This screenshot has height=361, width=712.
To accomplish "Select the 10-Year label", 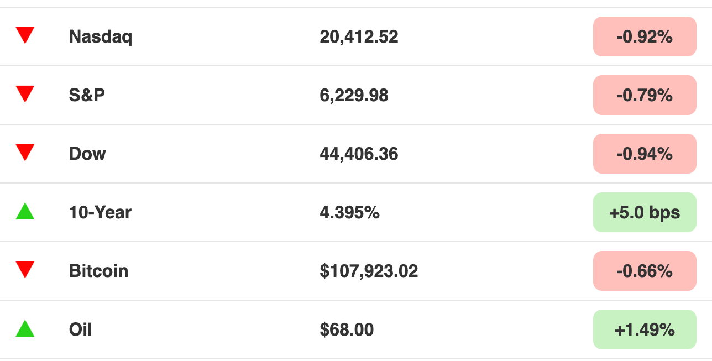I will (100, 212).
